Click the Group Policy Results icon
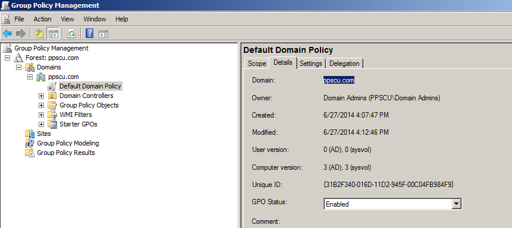This screenshot has height=228, width=512. [x=30, y=153]
